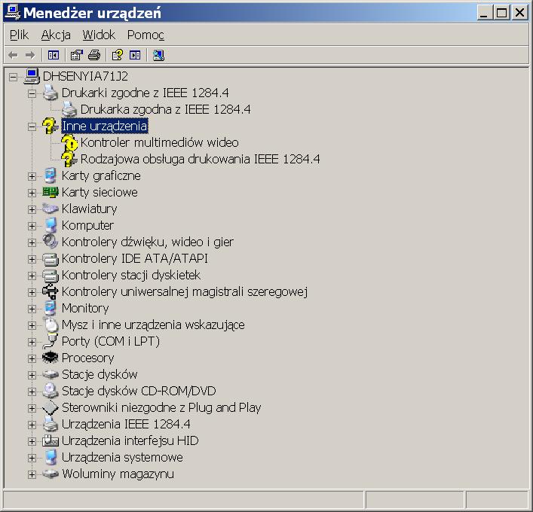Click yellow question icon of Inne urządzenia
The height and width of the screenshot is (512, 533).
pyautogui.click(x=51, y=126)
